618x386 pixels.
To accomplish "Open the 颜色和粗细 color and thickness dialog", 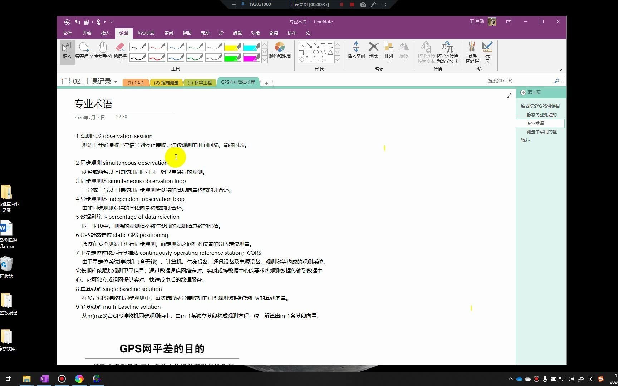I will pyautogui.click(x=280, y=50).
